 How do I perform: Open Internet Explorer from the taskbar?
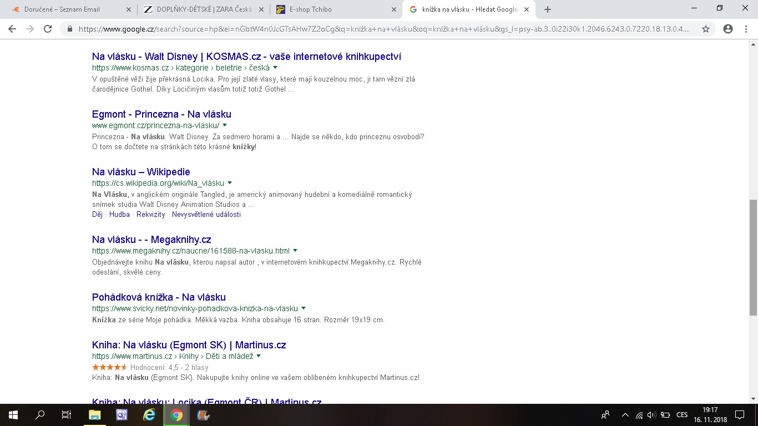149,415
